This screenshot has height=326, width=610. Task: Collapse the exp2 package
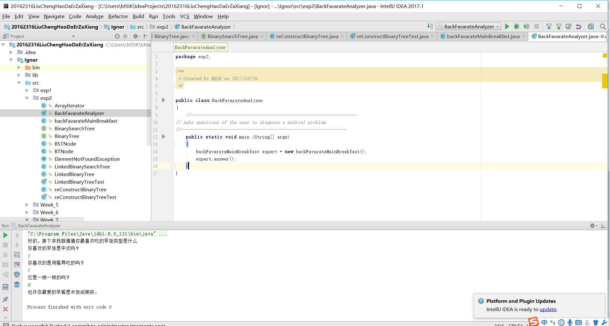pyautogui.click(x=27, y=98)
